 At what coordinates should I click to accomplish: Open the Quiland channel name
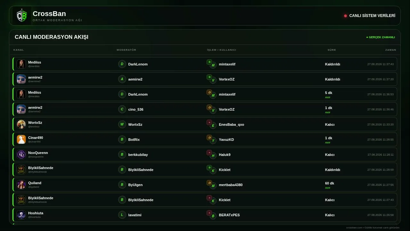[x=35, y=183]
